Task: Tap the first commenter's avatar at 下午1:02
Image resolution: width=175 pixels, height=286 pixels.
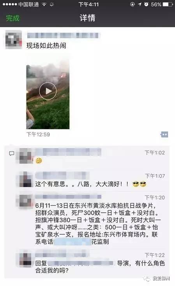Action: click(25, 155)
